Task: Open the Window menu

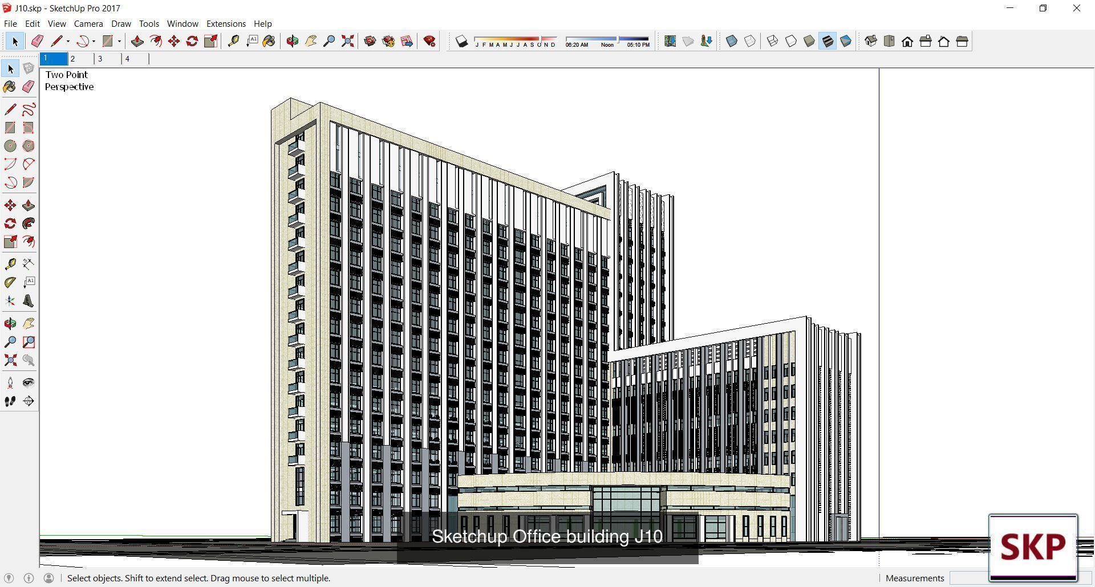Action: point(182,23)
